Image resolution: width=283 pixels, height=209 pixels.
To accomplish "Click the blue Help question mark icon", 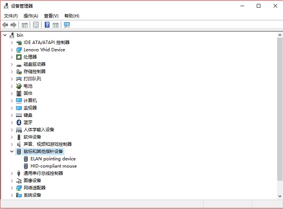I will click(x=47, y=25).
